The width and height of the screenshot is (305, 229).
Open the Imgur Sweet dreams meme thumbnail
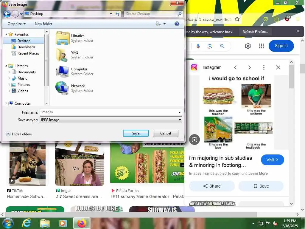pyautogui.click(x=80, y=165)
